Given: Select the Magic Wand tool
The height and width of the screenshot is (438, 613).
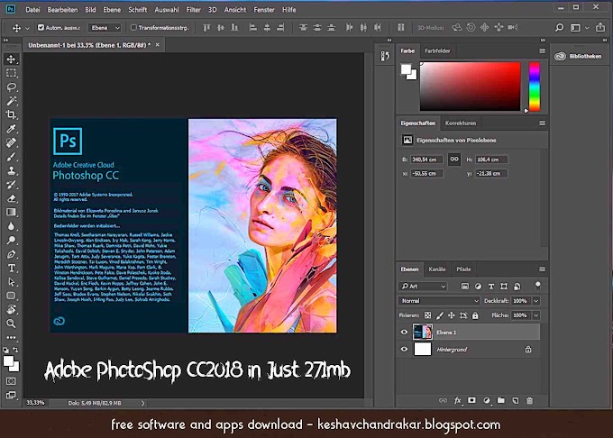Looking at the screenshot, I should [11, 101].
